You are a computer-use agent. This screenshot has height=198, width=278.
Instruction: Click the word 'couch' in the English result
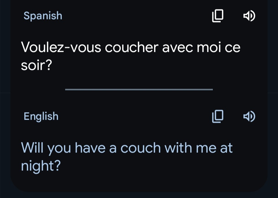[140, 148]
